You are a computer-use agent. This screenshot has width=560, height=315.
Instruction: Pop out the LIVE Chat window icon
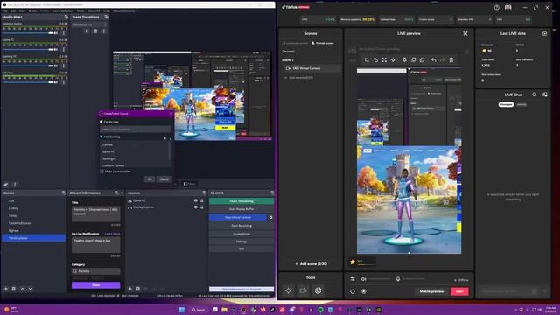coord(544,94)
